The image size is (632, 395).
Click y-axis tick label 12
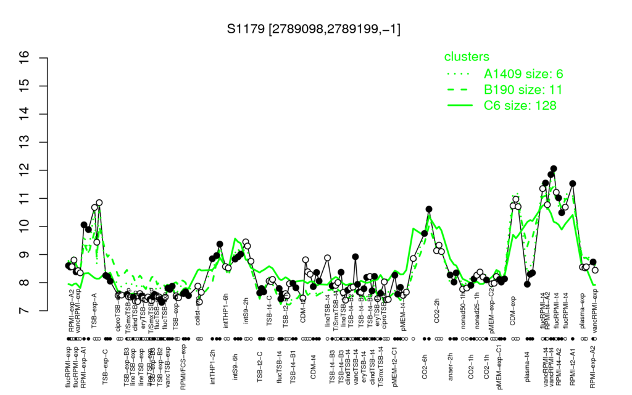click(x=25, y=170)
